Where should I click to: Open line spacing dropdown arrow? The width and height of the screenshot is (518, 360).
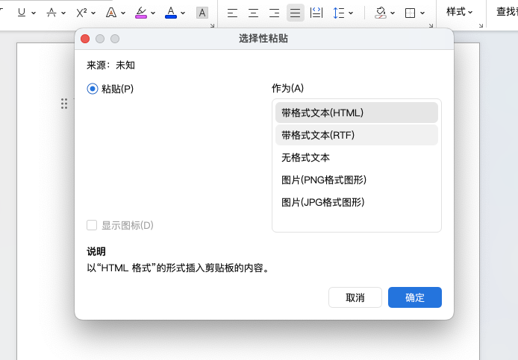click(351, 13)
